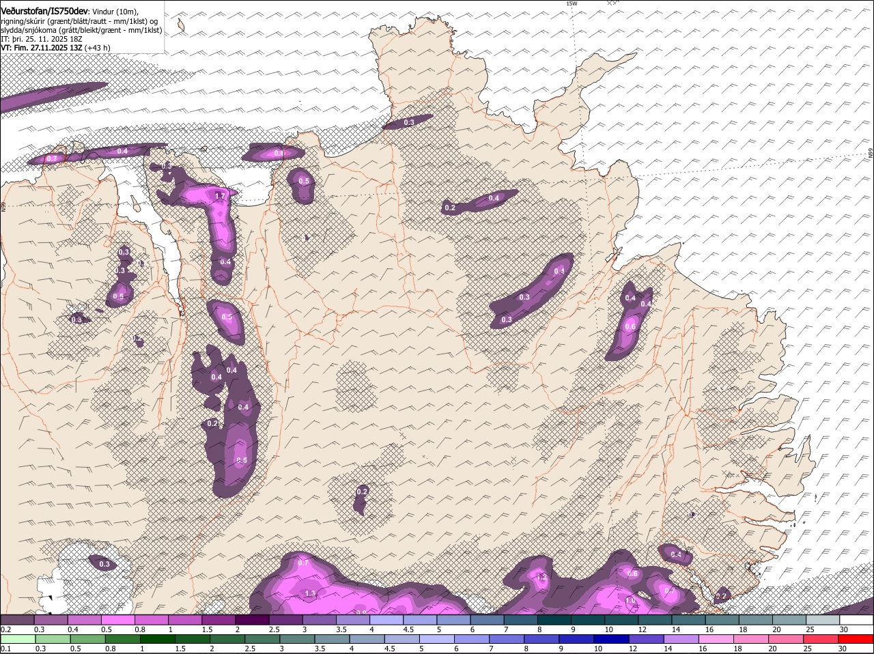874x654 pixels.
Task: Click the N99 label on right edge
Action: 871,154
